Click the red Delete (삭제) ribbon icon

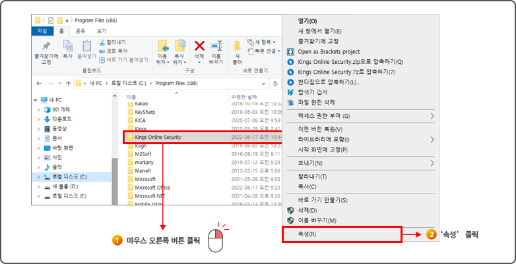(199, 46)
